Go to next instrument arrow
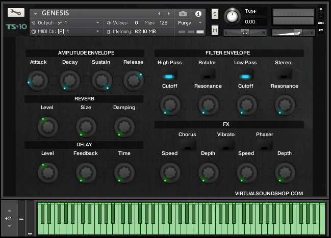The image size is (331, 238). [x=168, y=13]
